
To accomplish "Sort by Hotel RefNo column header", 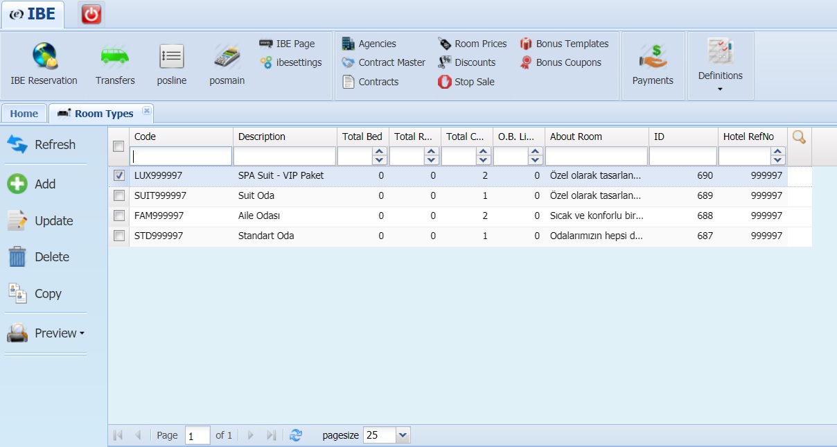I will tap(752, 137).
